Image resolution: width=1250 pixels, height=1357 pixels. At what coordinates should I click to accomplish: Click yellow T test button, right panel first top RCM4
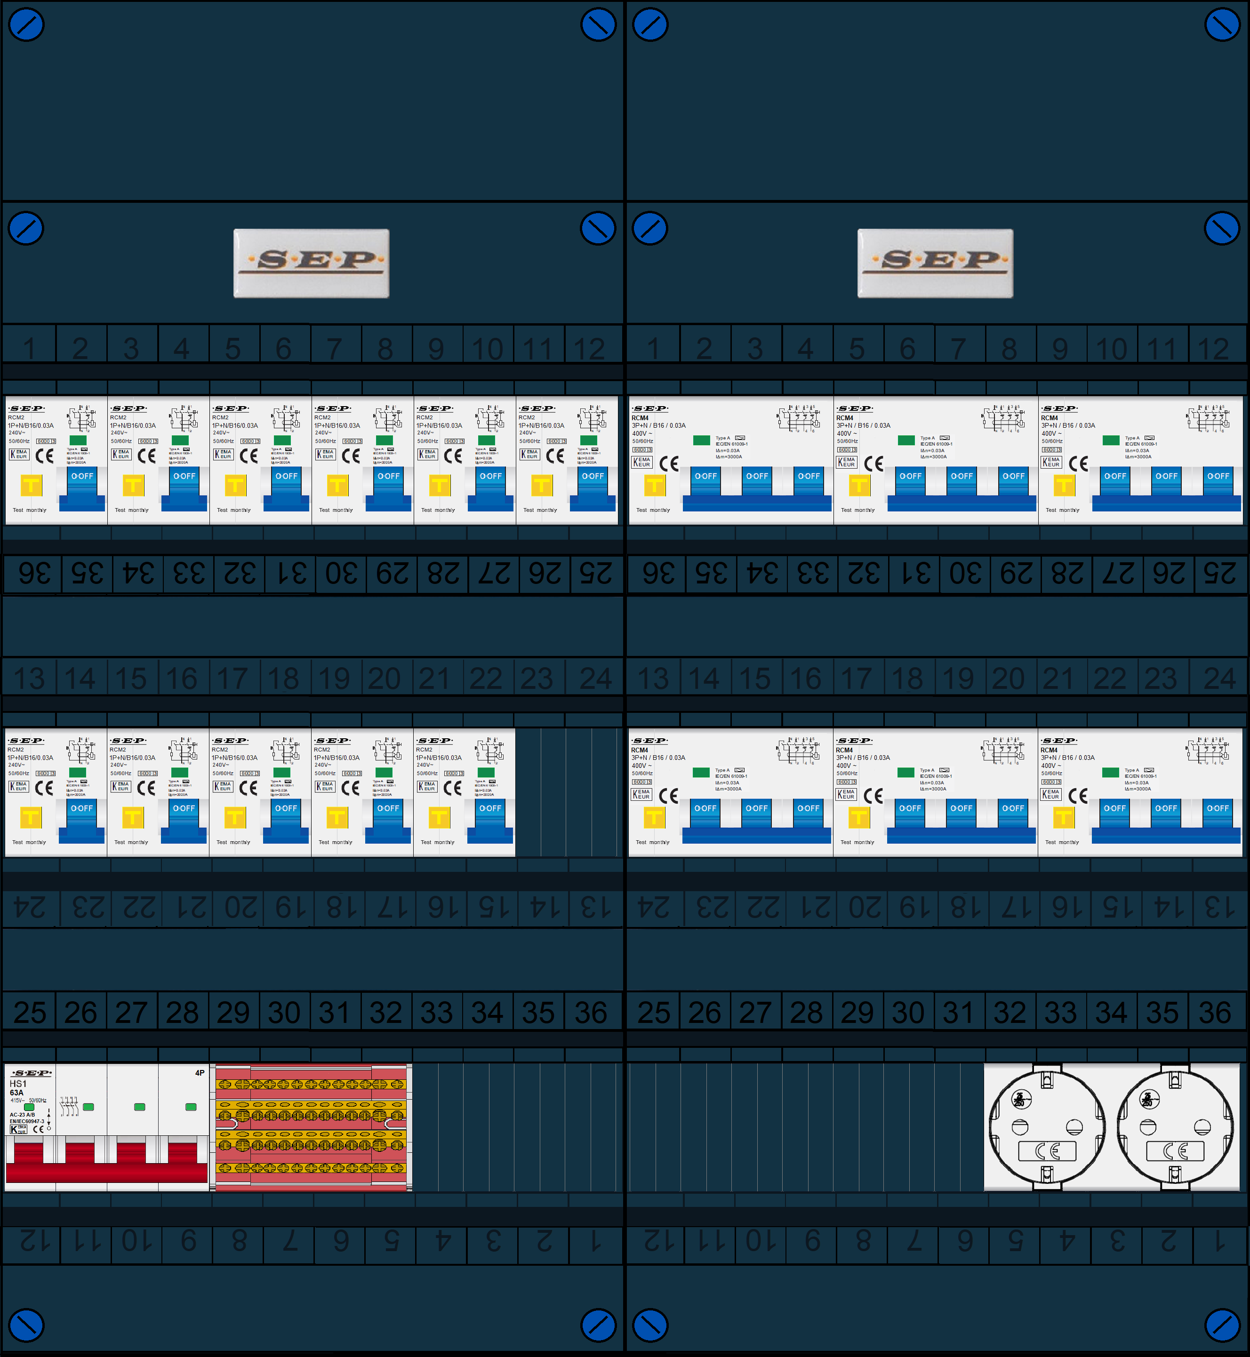tap(655, 485)
